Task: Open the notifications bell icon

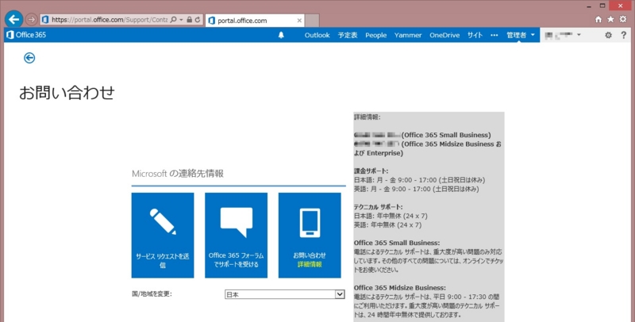Action: point(281,35)
